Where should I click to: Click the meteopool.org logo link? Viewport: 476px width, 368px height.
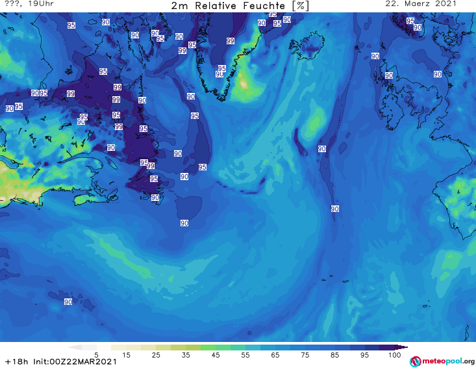[442, 361]
